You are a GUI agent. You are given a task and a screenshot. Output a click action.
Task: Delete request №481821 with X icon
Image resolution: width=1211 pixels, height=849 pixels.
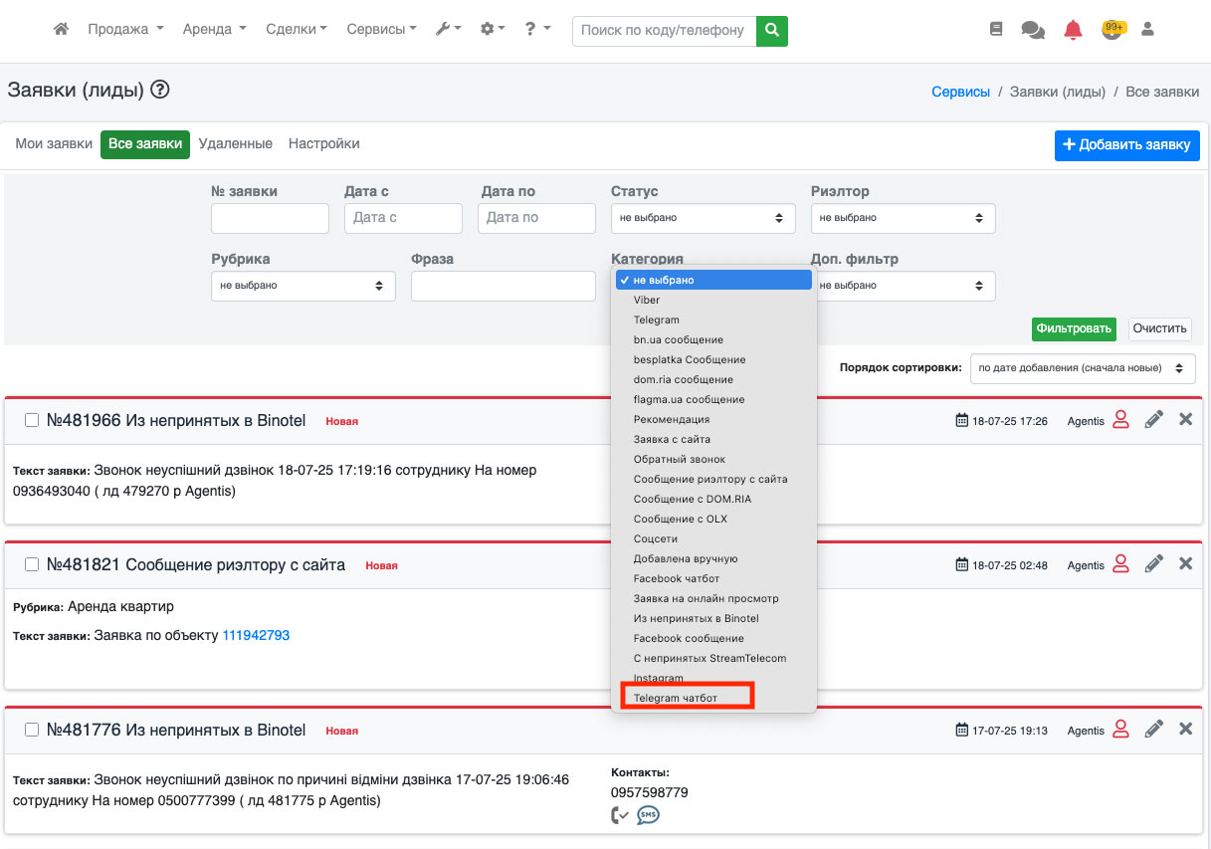(x=1185, y=564)
